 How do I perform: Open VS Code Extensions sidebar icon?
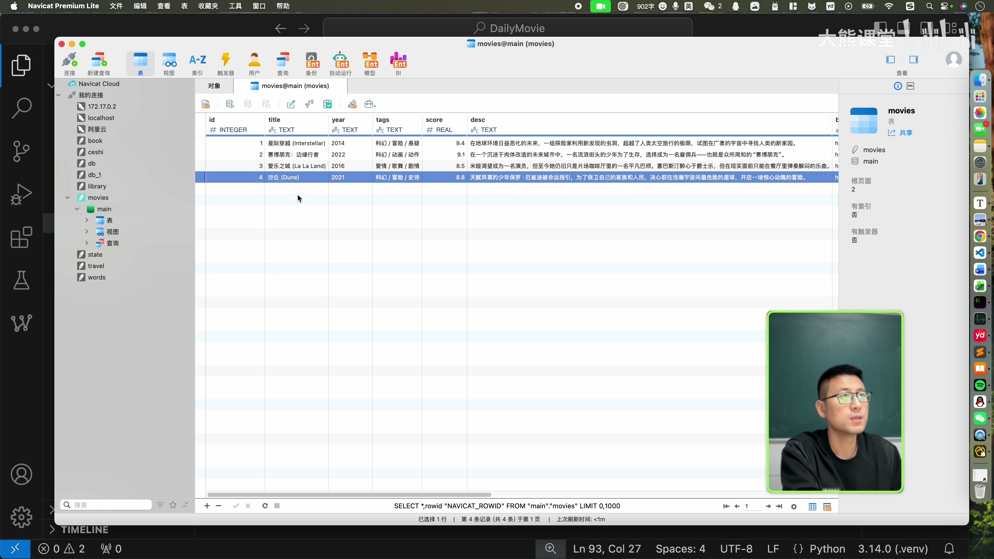point(21,237)
